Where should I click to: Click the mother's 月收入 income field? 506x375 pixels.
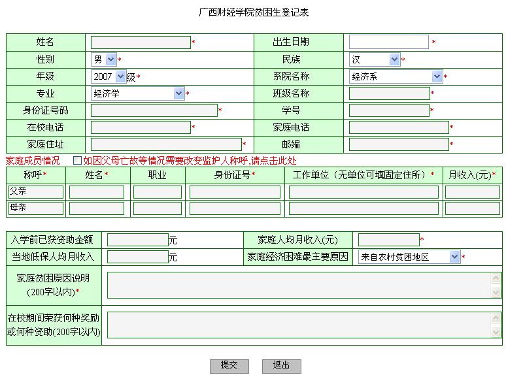click(x=473, y=208)
